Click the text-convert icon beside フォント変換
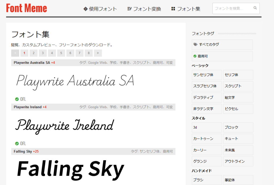Viewport: 274px width, 185px height. pos(129,9)
